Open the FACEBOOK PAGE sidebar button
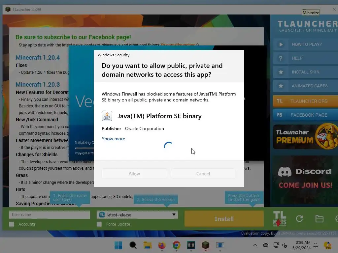 [305, 115]
